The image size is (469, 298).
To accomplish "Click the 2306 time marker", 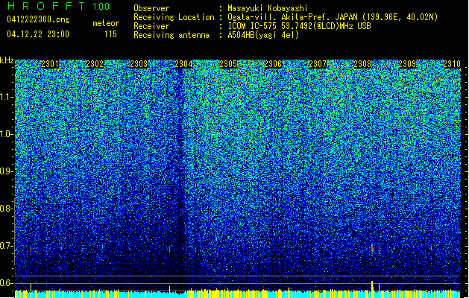I will [273, 64].
